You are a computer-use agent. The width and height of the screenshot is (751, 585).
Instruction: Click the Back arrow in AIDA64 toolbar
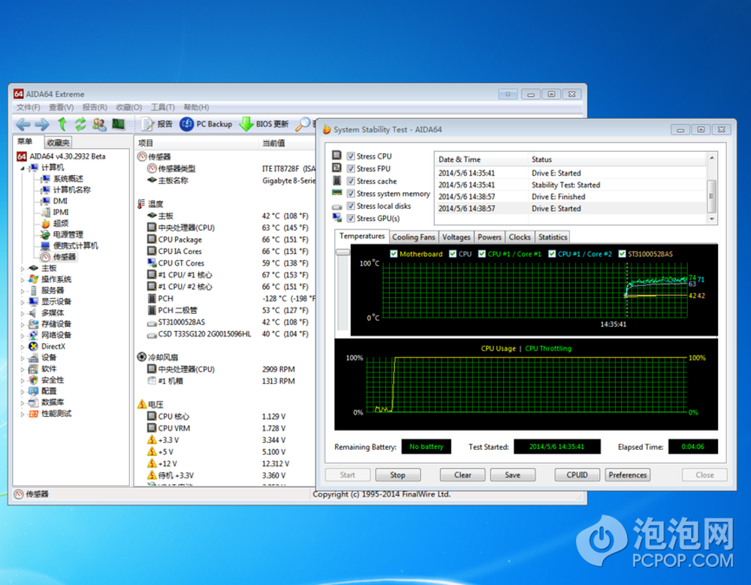(23, 125)
